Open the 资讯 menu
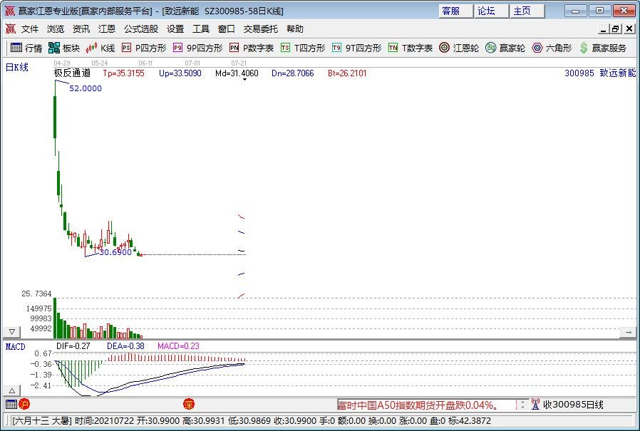The height and width of the screenshot is (431, 640). pyautogui.click(x=81, y=29)
